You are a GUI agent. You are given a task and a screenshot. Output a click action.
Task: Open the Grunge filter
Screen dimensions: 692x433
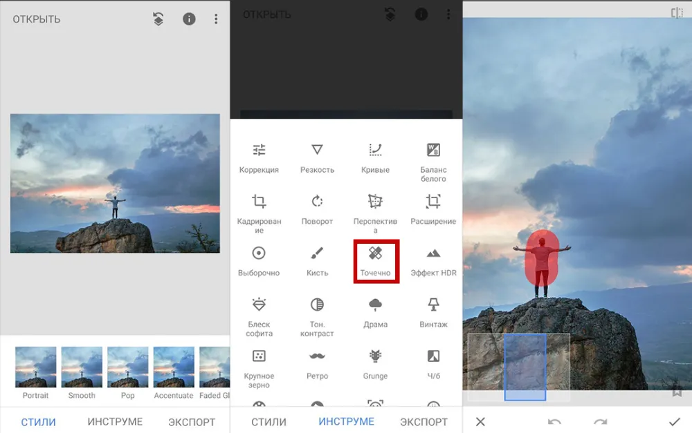click(375, 364)
